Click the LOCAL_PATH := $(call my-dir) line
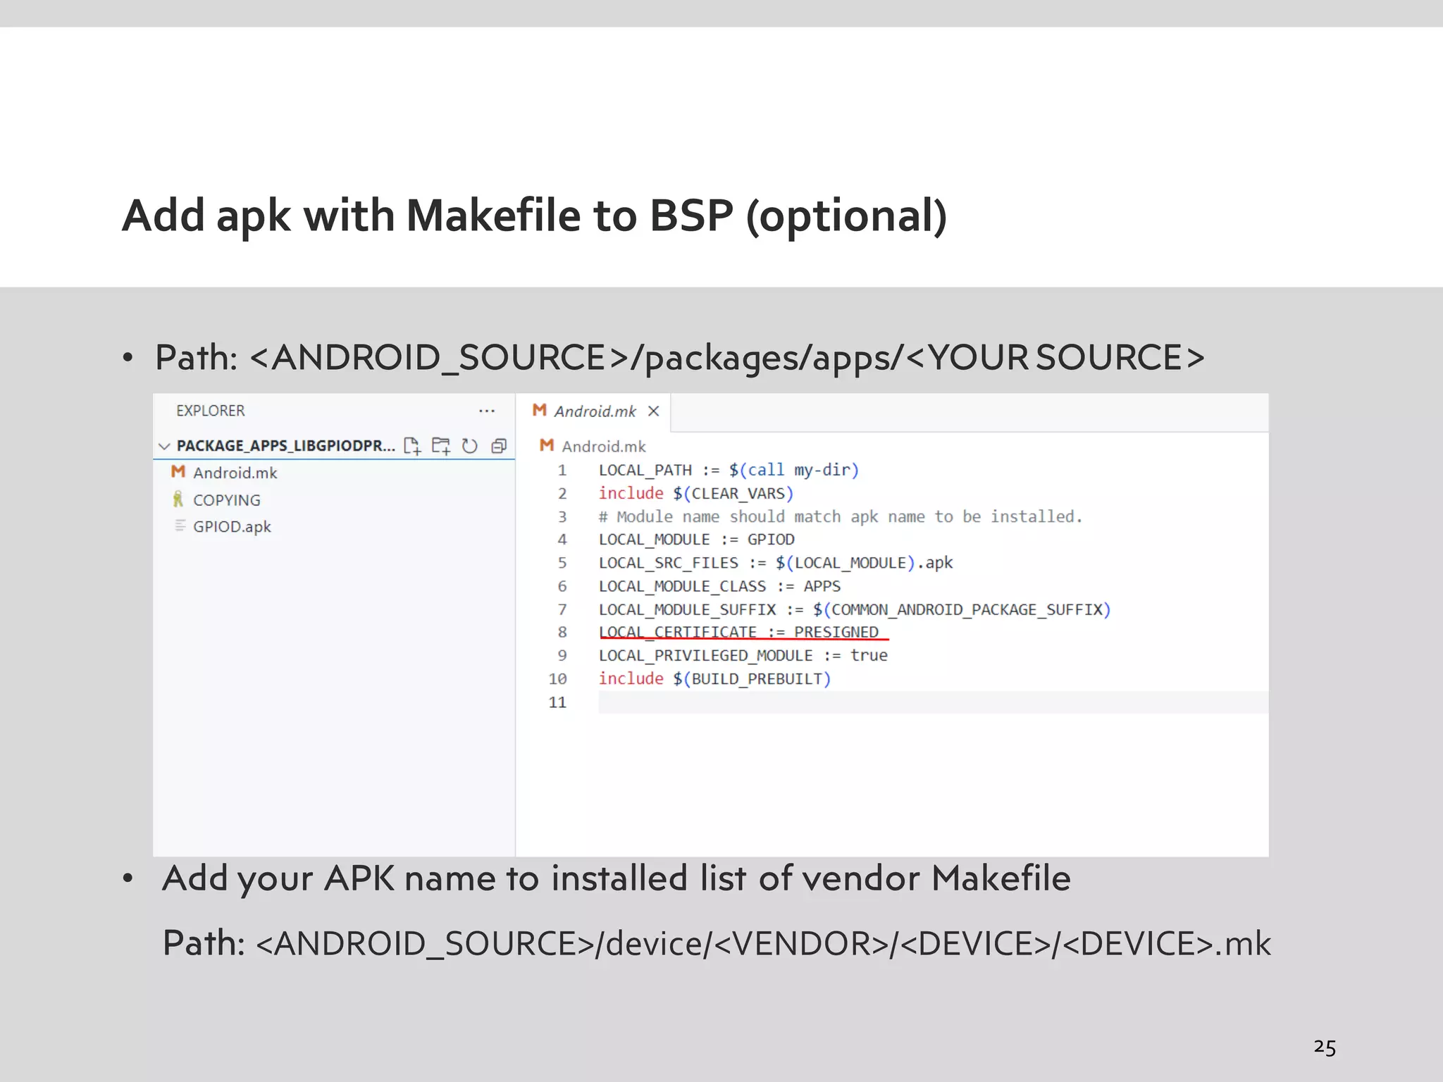The image size is (1443, 1082). 729,471
